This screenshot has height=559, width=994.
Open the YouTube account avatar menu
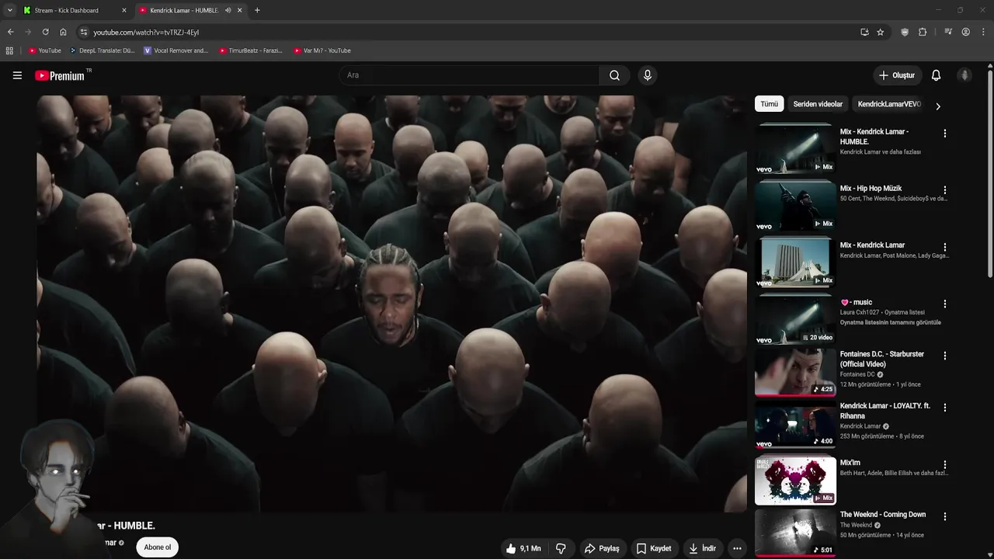964,75
